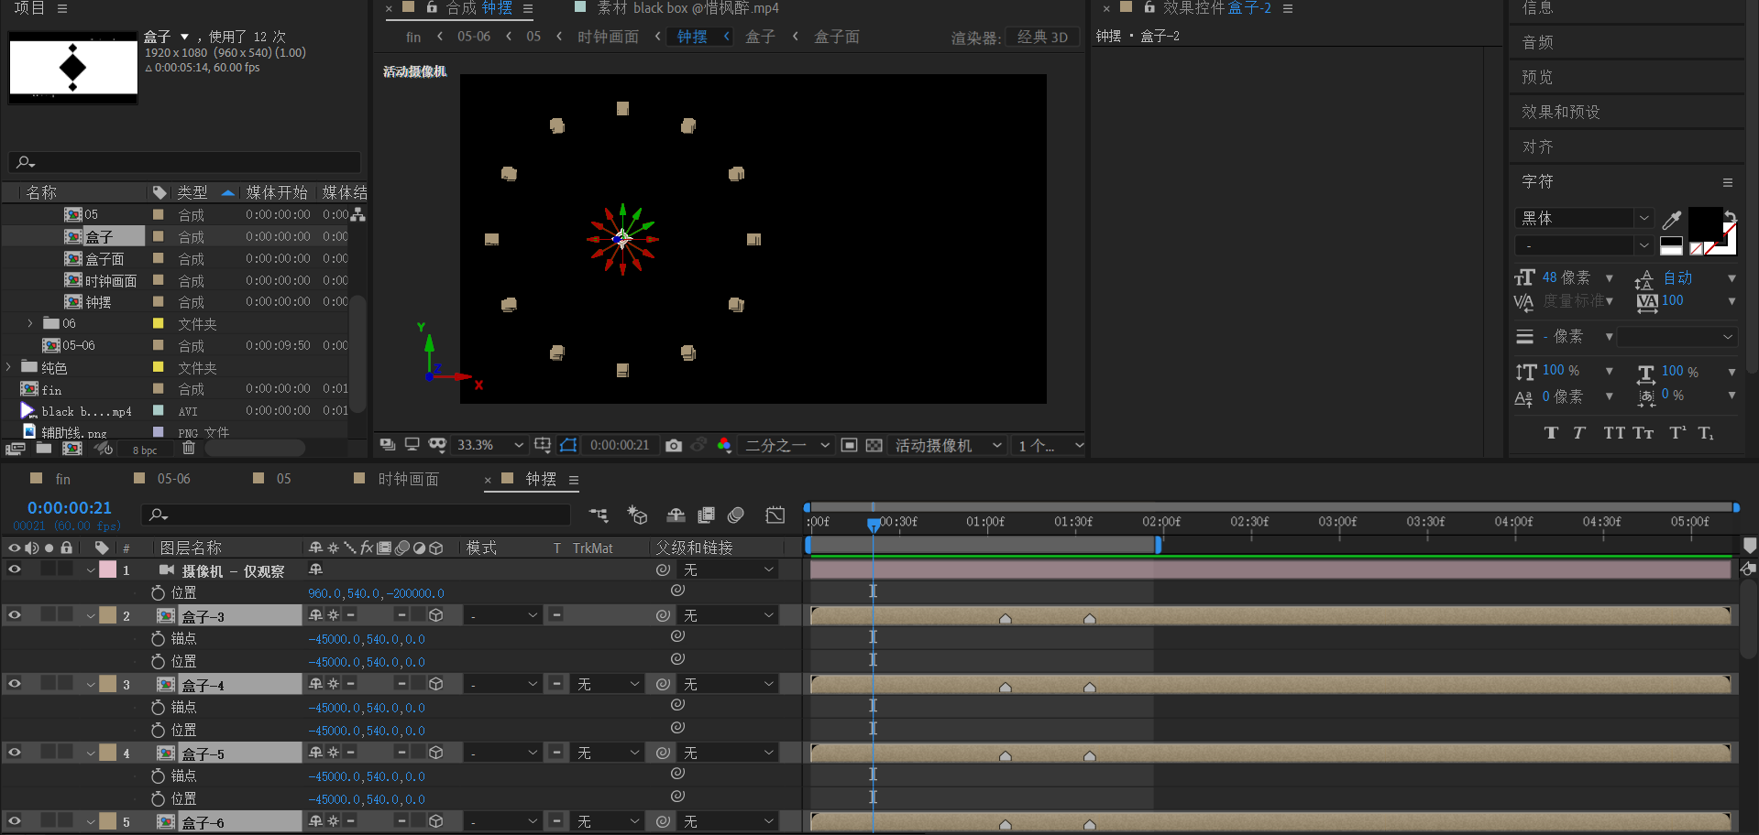Select the eyedropper in the 字符 panel
Viewport: 1759px width, 835px height.
click(x=1672, y=220)
